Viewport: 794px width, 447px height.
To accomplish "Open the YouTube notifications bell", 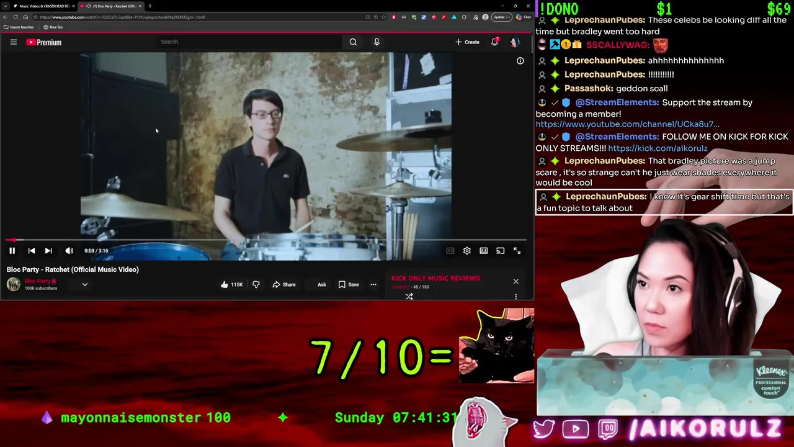I will click(x=494, y=42).
